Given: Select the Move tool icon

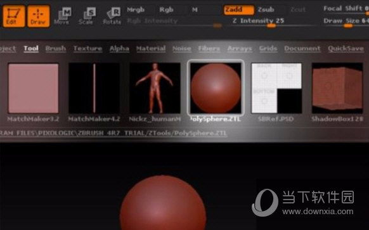Looking at the screenshot, I should (x=63, y=16).
